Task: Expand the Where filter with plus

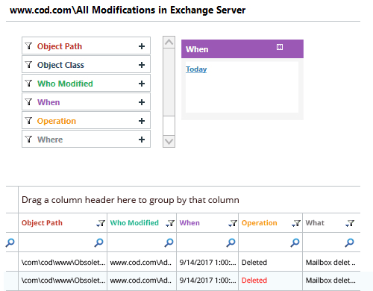Action: coord(142,140)
